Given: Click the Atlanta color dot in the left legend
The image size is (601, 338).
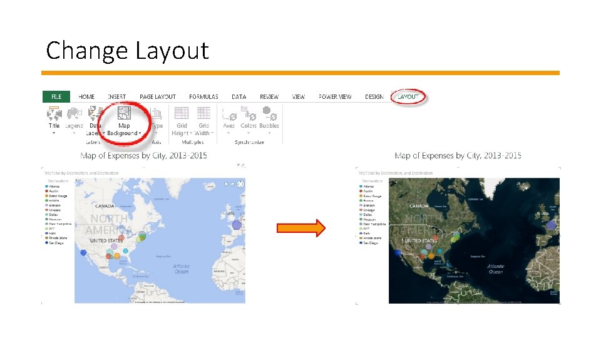Looking at the screenshot, I should 47,187.
